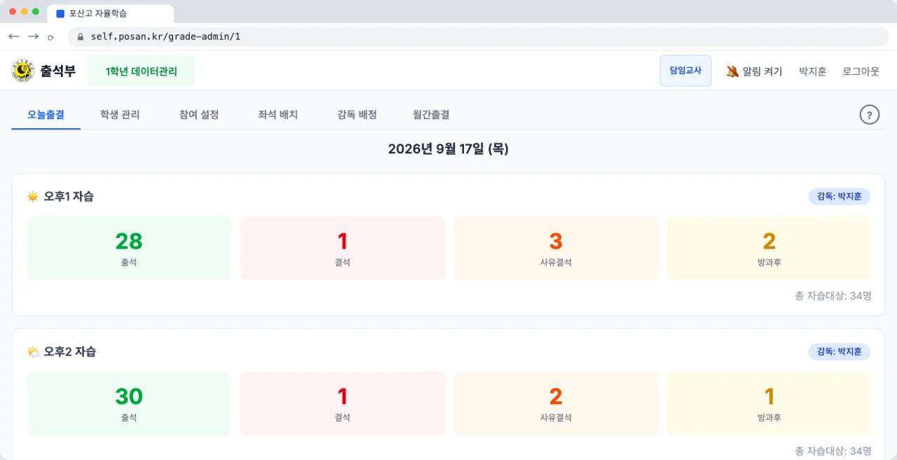Open the 1 방과후 card in 오후2 자습
Viewport: 897px width, 460px height.
(x=769, y=403)
